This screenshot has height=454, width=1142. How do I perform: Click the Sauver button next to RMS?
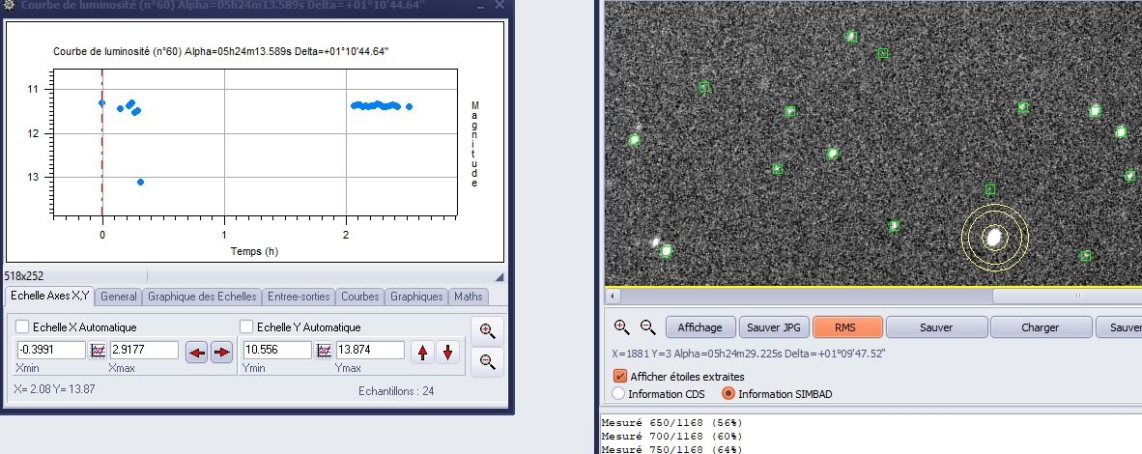click(x=936, y=327)
